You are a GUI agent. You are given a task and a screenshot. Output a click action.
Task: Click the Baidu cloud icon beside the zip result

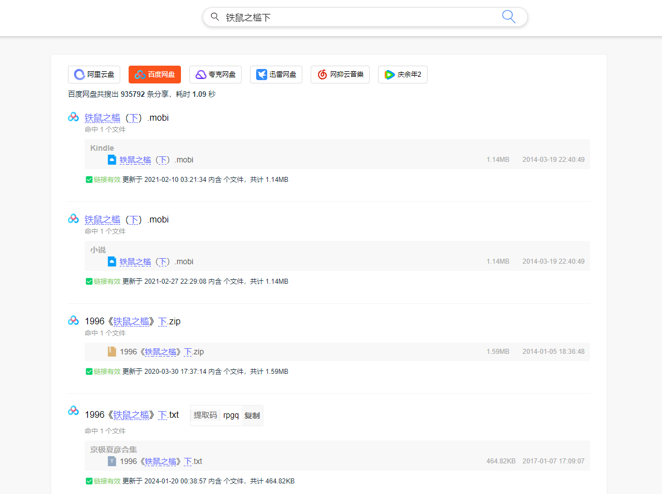73,320
